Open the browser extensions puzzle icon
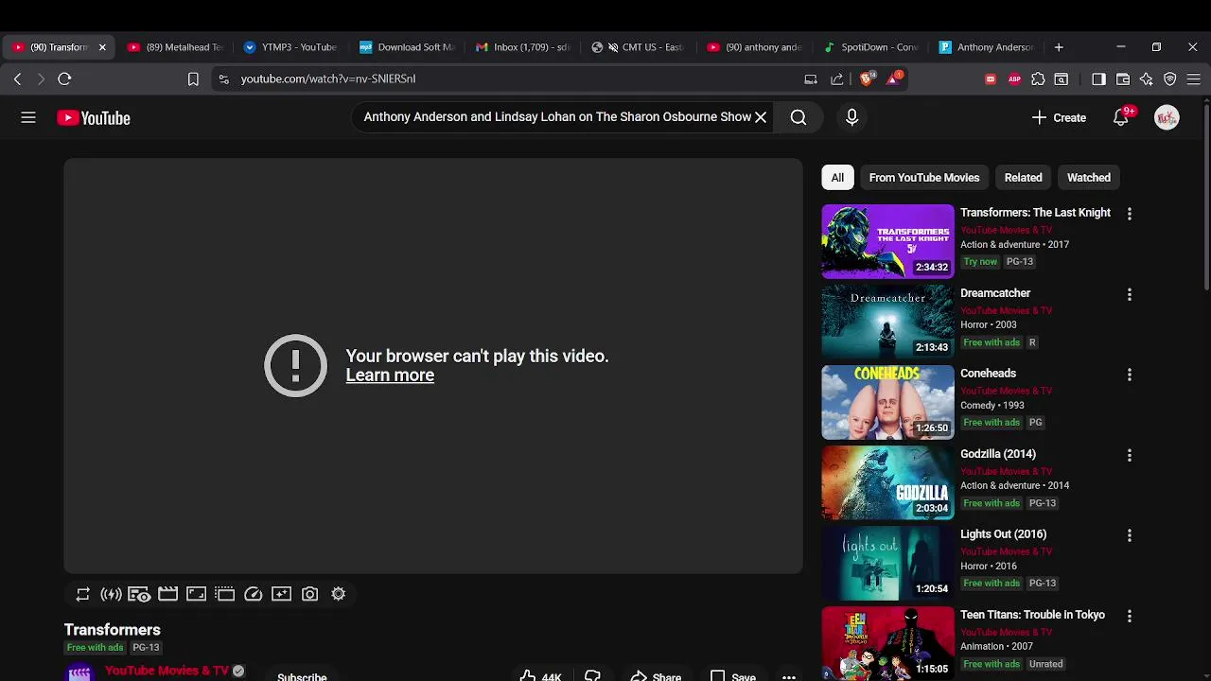This screenshot has height=681, width=1211. (x=1038, y=79)
